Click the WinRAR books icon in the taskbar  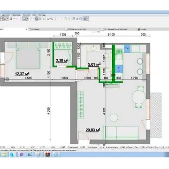point(47,154)
